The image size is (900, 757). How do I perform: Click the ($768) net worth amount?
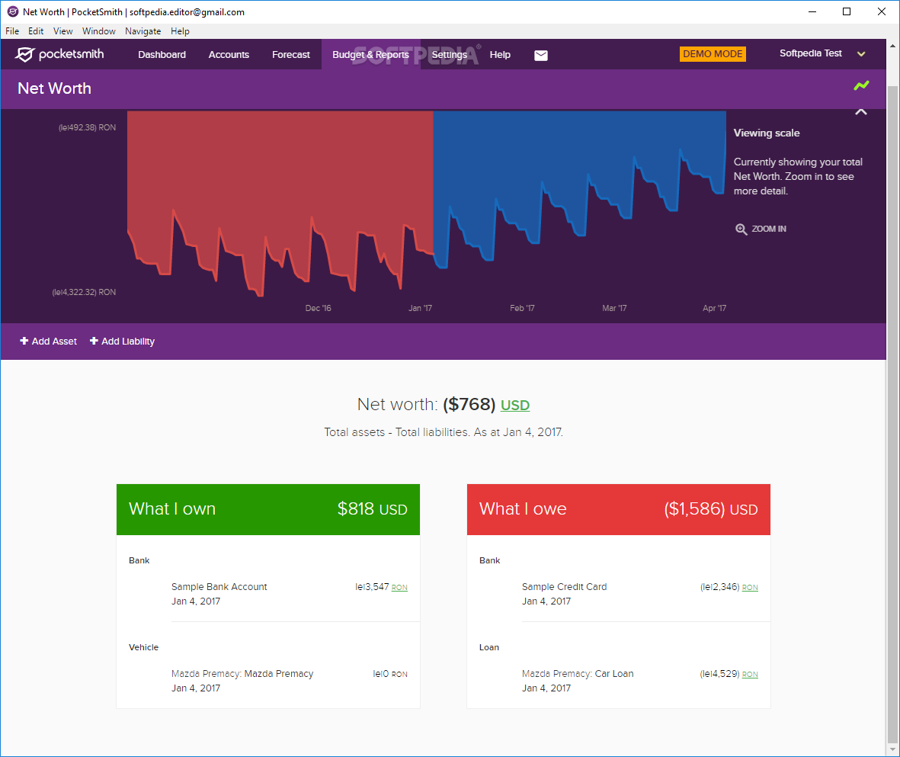pos(469,404)
